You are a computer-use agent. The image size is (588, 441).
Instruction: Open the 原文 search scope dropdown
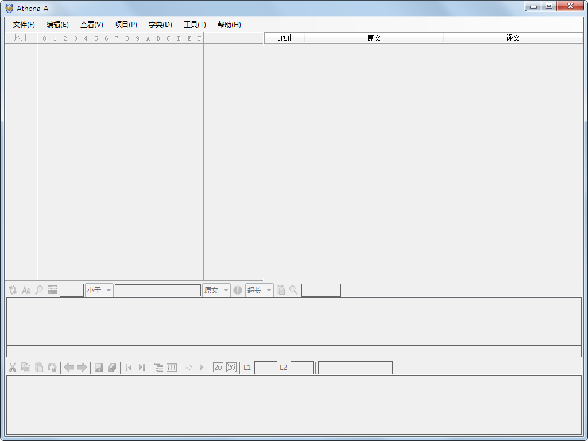(x=216, y=290)
